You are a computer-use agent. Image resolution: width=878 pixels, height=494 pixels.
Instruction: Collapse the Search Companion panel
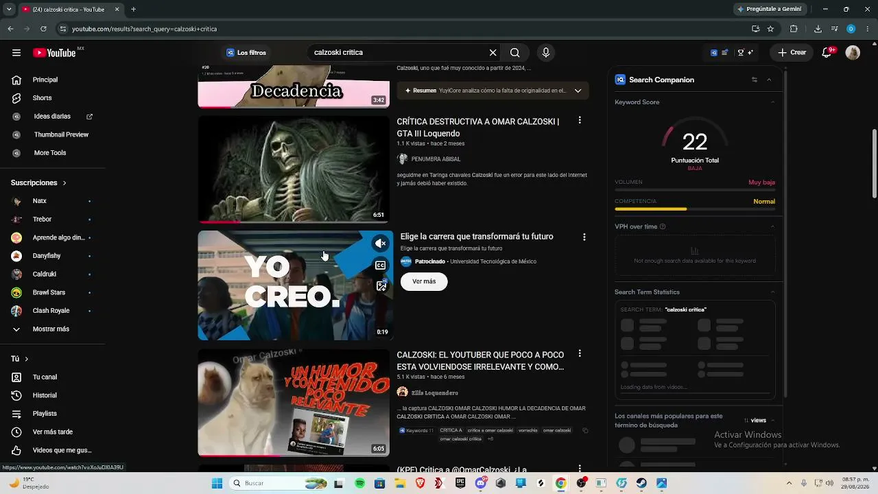769,80
